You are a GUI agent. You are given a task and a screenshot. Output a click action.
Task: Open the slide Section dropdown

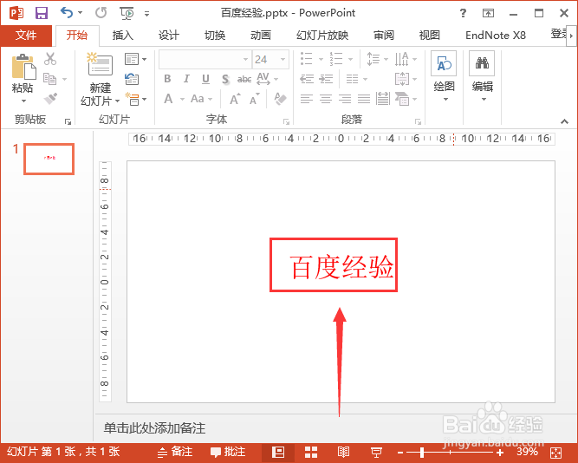click(x=135, y=99)
